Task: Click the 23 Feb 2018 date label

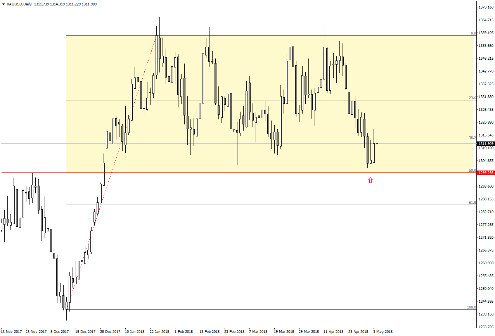Action: click(234, 332)
